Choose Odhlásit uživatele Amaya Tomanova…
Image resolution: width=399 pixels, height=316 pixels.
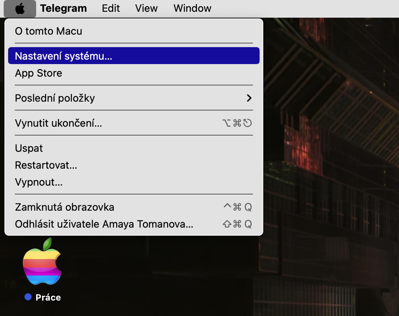pos(134,224)
